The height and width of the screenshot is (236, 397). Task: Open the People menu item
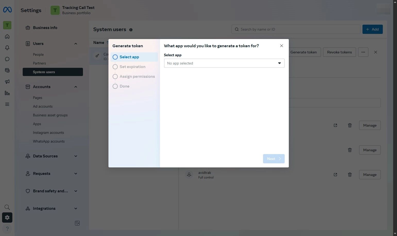[x=38, y=54]
